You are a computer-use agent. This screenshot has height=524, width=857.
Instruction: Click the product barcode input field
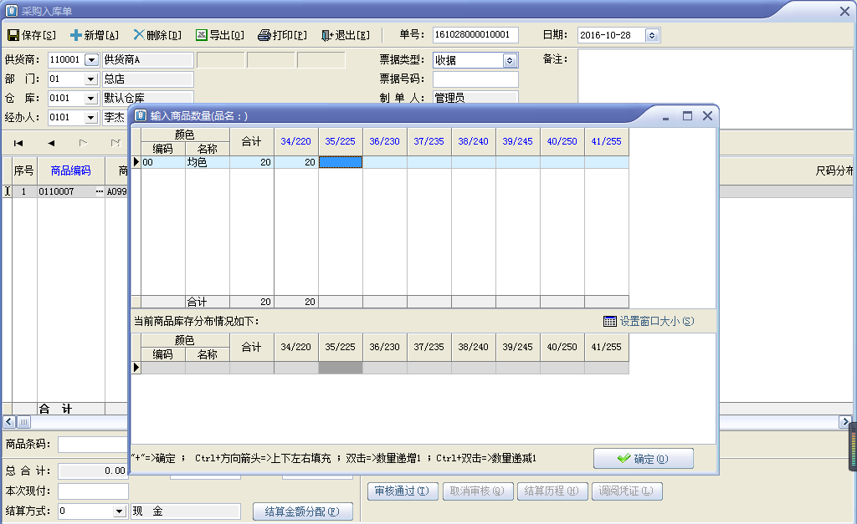92,445
